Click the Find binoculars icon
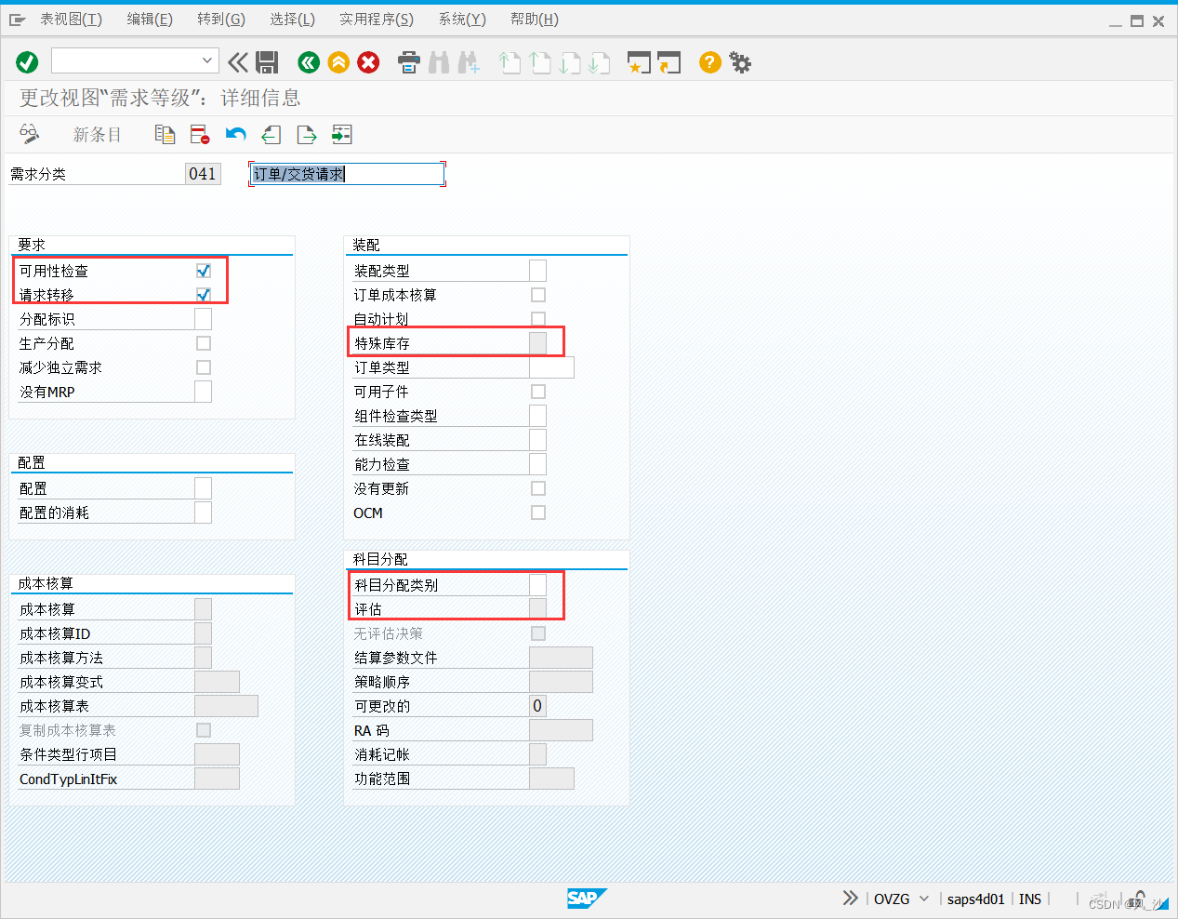Image resolution: width=1178 pixels, height=919 pixels. [438, 61]
